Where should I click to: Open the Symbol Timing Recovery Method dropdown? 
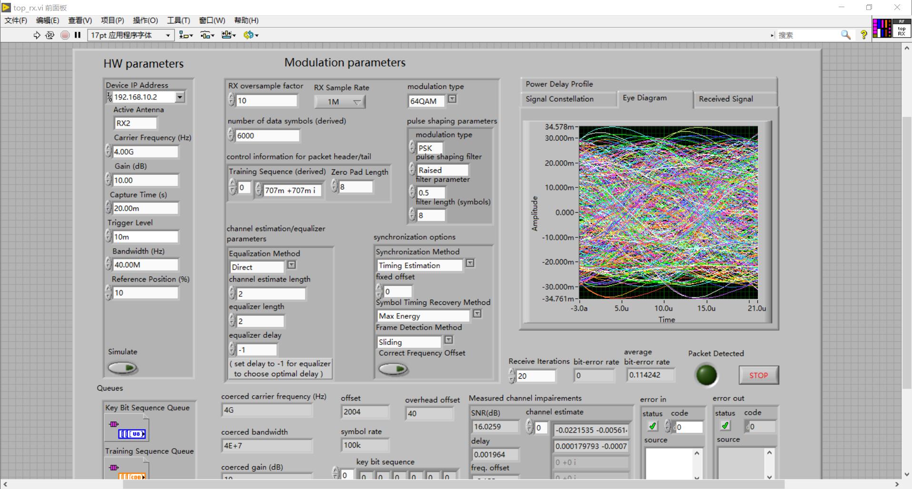[x=477, y=313]
